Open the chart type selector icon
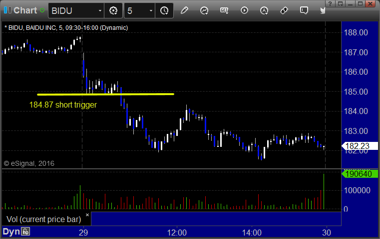Screen dimensions: 380x239 tap(204, 10)
